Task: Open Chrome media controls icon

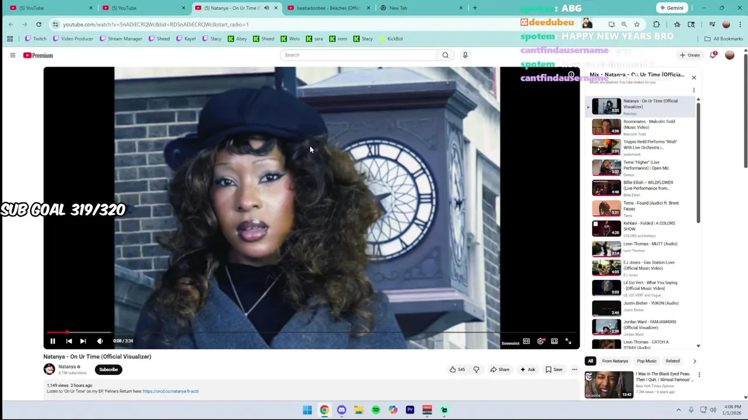Action: coord(712,24)
